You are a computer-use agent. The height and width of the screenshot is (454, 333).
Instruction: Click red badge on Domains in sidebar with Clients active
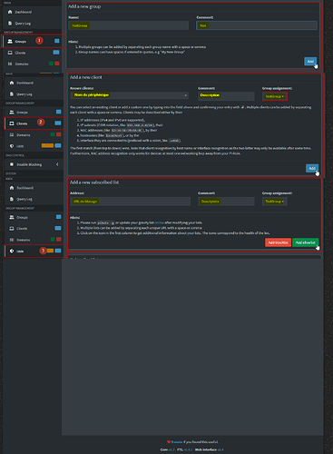coord(59,134)
